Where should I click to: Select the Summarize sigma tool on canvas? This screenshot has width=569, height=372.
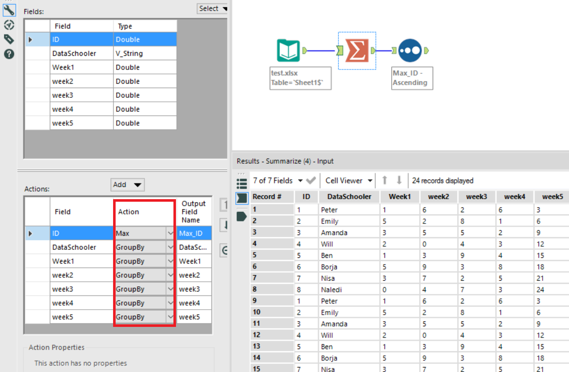click(357, 50)
